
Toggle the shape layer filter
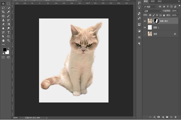pyautogui.click(x=172, y=7)
